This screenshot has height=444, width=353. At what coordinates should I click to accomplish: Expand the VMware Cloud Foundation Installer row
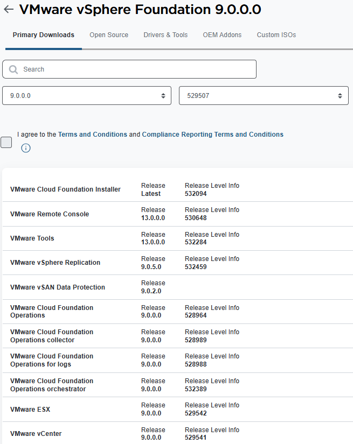[65, 189]
